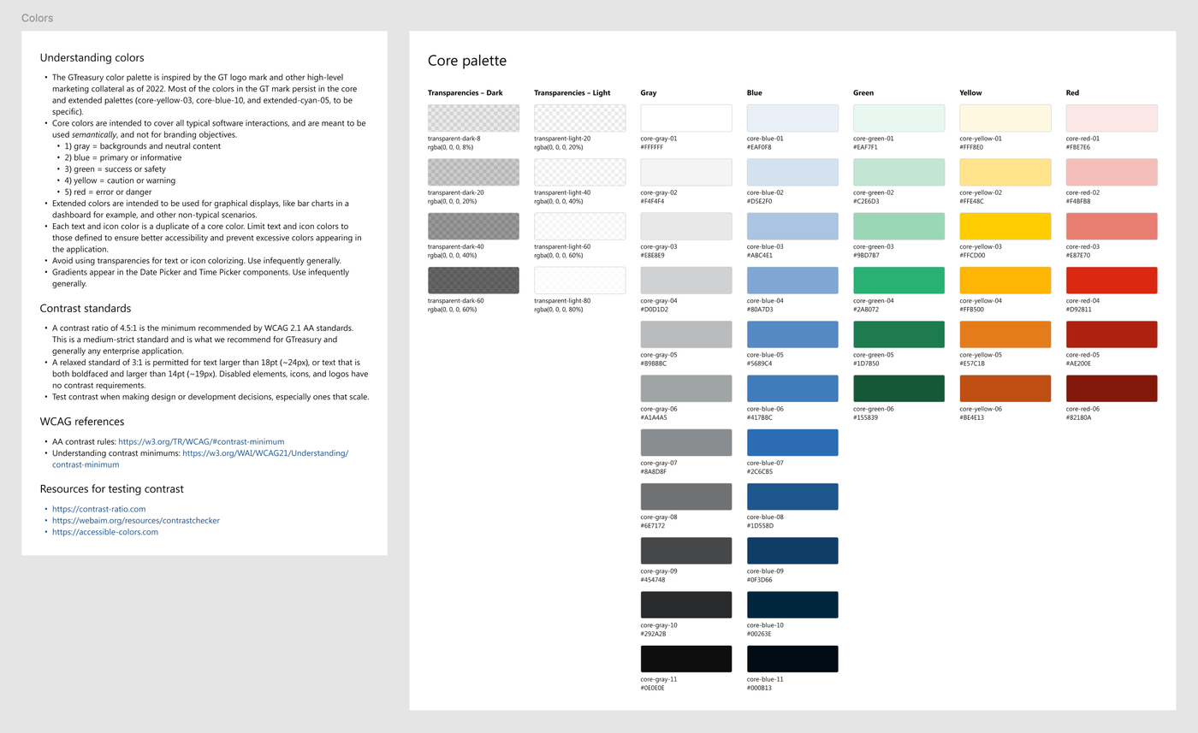Click the core-green-01 swatch
The height and width of the screenshot is (733, 1198).
click(899, 118)
